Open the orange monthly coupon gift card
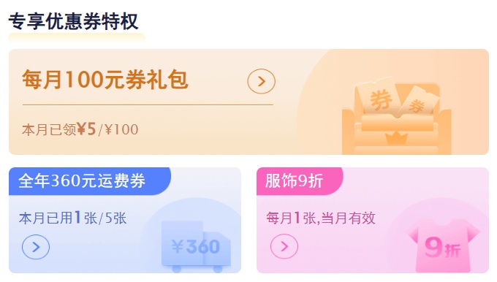This screenshot has height=282, width=497. point(248,102)
